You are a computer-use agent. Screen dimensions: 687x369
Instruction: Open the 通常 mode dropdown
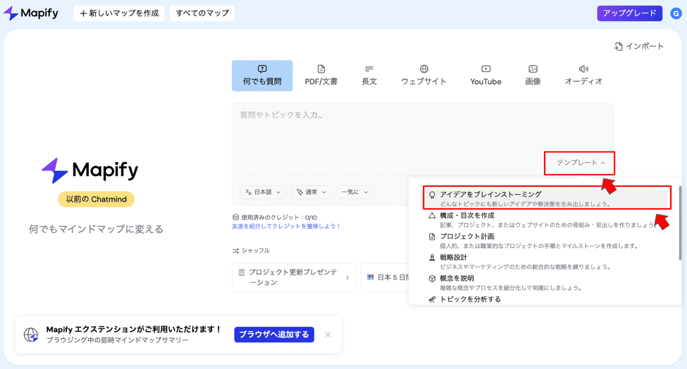point(311,192)
